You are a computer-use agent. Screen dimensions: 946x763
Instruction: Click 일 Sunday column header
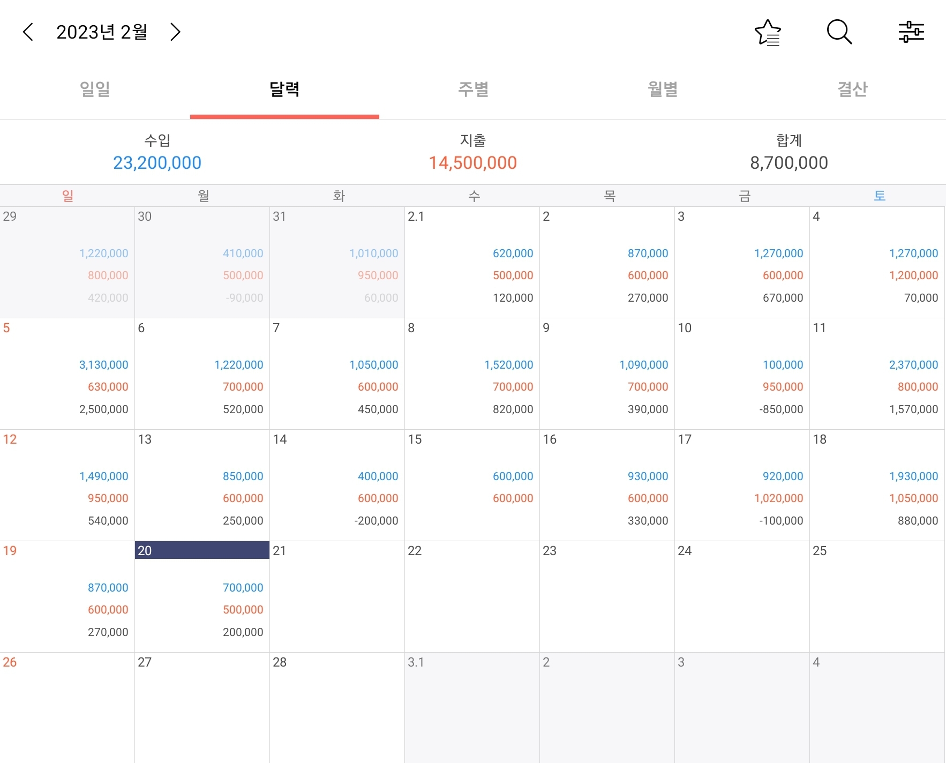[67, 196]
